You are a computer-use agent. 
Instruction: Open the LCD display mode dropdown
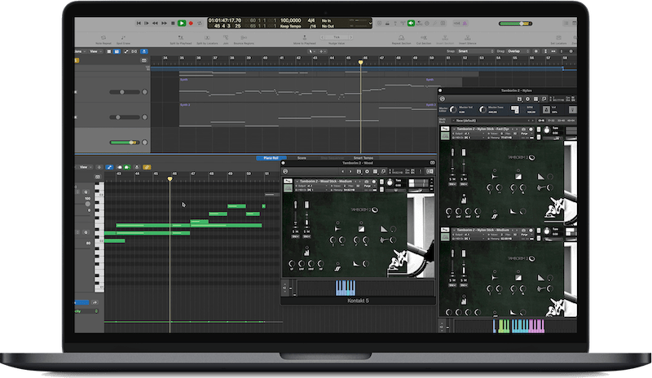tap(370, 24)
